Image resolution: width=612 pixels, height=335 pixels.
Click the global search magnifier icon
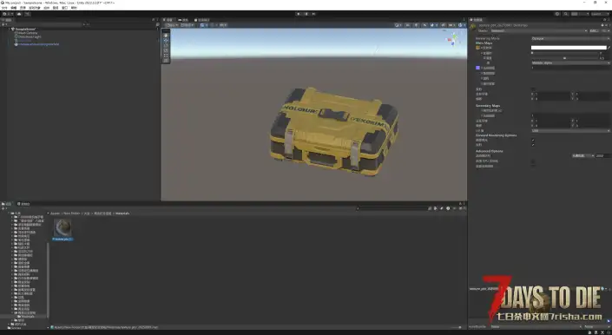pos(565,14)
